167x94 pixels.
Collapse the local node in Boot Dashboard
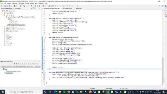pyautogui.click(x=2, y=69)
